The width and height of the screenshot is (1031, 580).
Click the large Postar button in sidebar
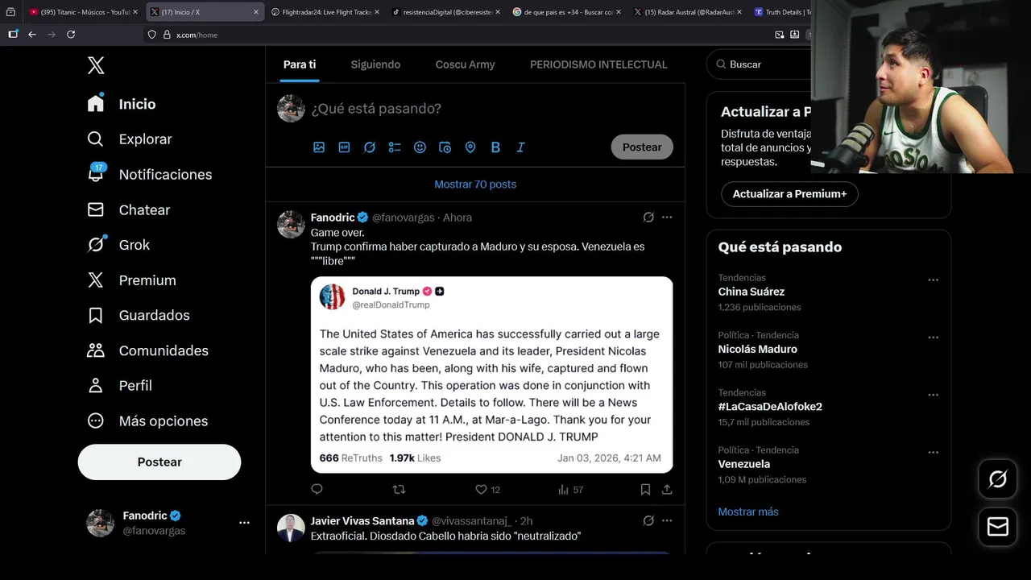pyautogui.click(x=159, y=462)
